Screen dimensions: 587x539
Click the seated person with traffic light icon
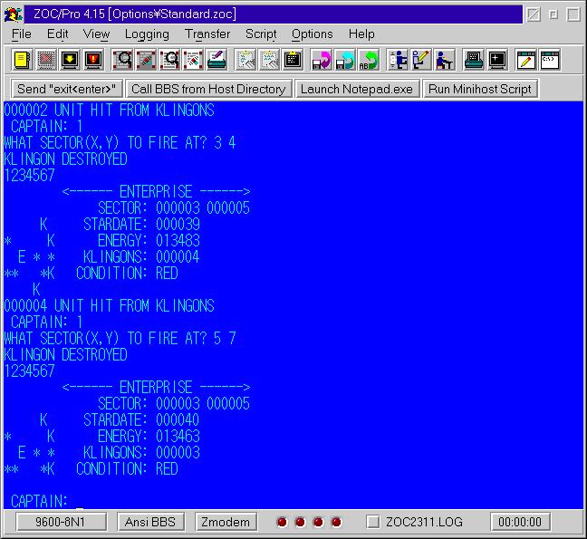397,60
